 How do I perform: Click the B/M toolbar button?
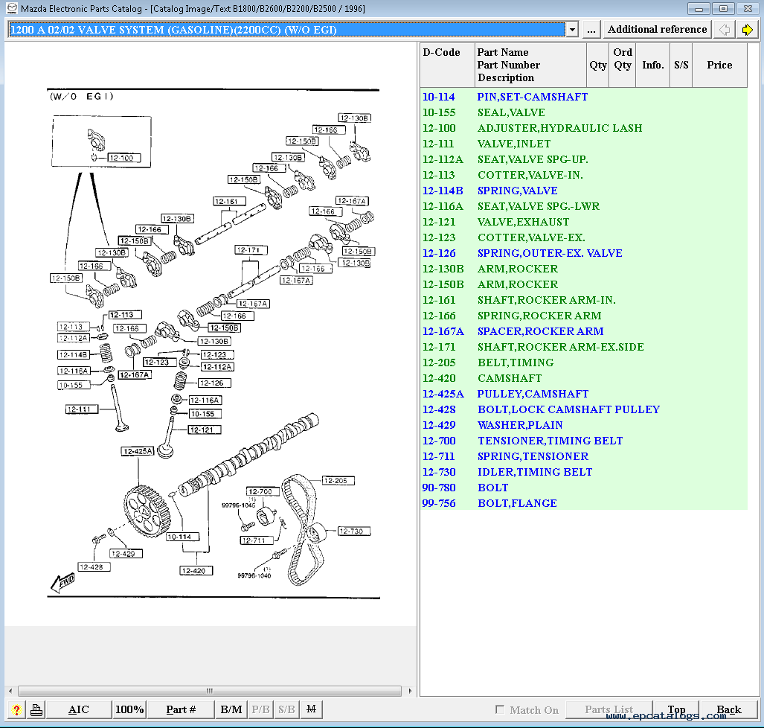(231, 709)
